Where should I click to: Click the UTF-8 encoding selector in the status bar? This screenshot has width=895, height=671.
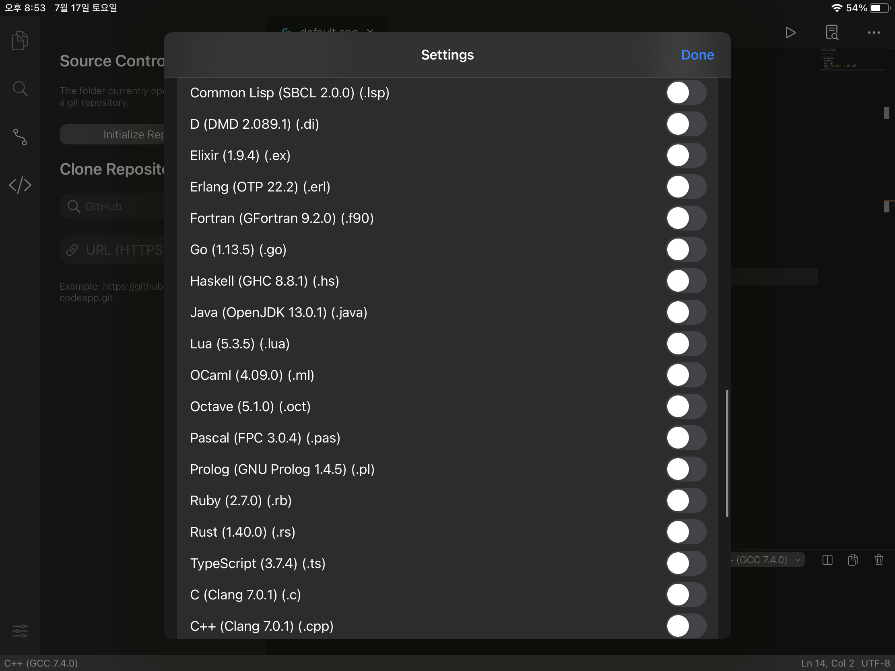coord(875,663)
